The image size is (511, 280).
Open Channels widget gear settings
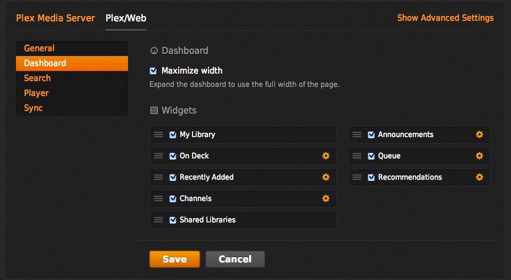pyautogui.click(x=326, y=198)
